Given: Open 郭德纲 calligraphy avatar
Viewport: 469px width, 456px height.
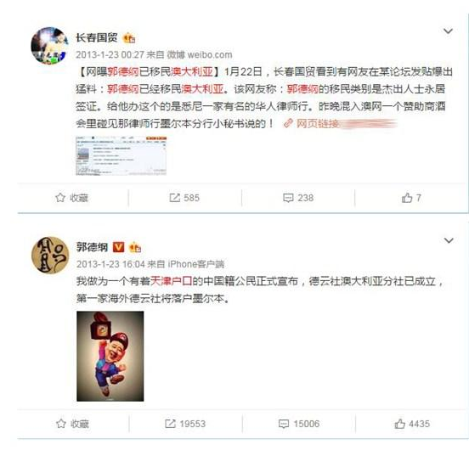Looking at the screenshot, I should click(x=50, y=255).
